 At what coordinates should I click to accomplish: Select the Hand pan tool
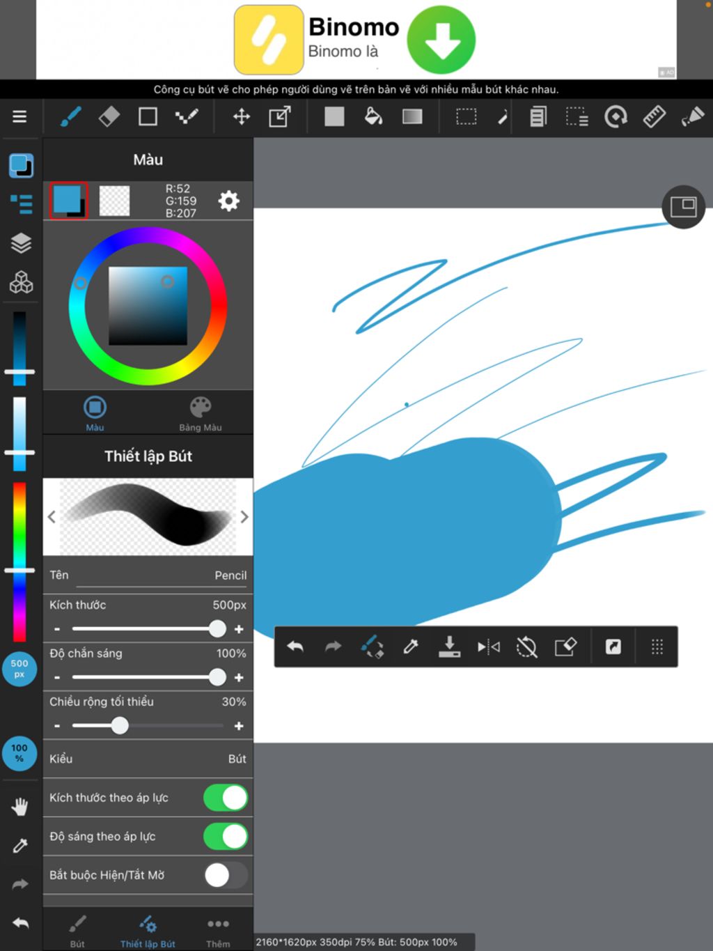pyautogui.click(x=20, y=807)
